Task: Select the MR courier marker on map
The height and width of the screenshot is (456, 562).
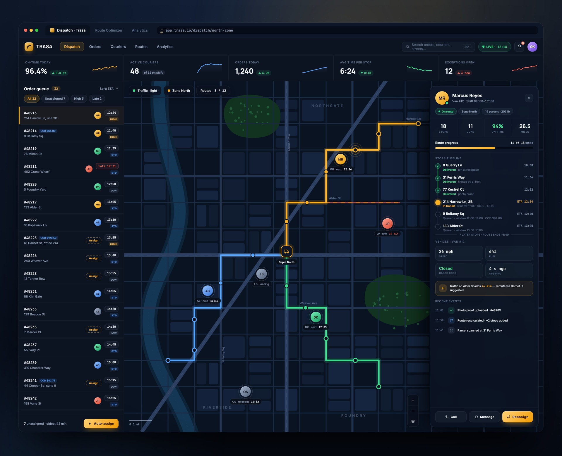Action: 340,160
